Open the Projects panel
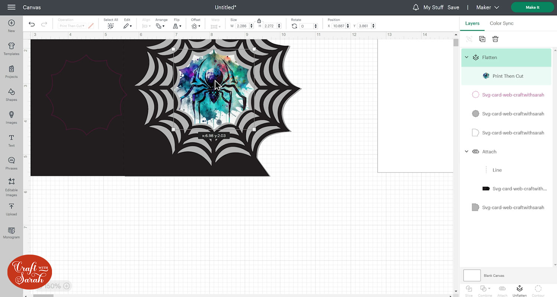This screenshot has width=557, height=297. (x=12, y=72)
